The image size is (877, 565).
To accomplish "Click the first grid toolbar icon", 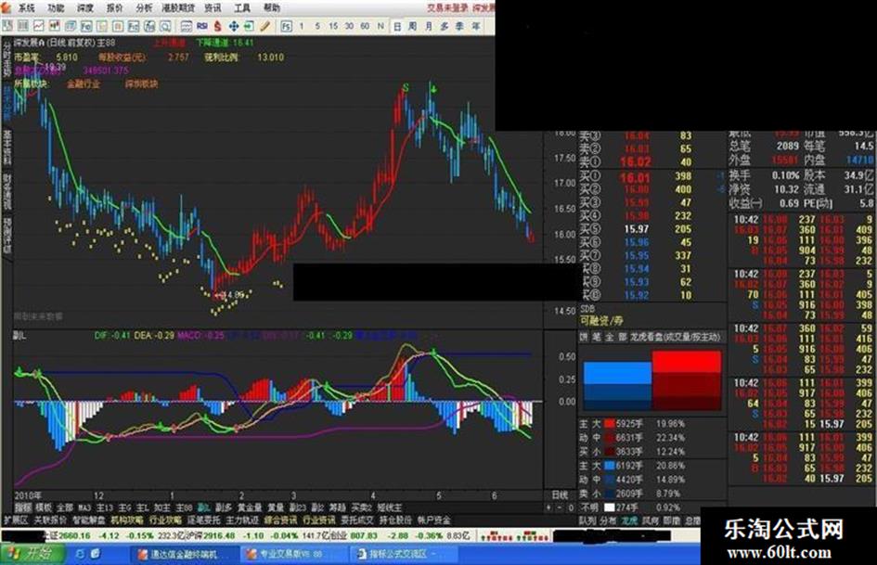I will click(x=7, y=26).
